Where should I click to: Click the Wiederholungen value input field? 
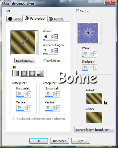(47, 51)
